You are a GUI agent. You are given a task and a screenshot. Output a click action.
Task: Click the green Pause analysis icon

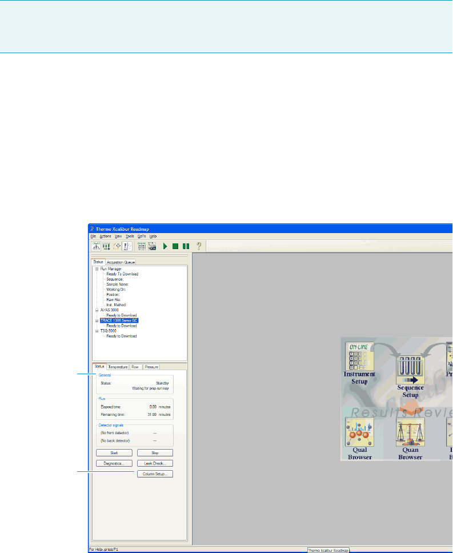click(186, 246)
